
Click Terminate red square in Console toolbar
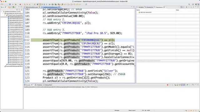pyautogui.click(x=167, y=85)
